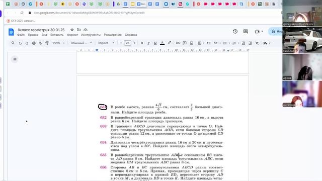322x181 pixels.
Task: Open the Правка menu
Action: tap(33, 35)
